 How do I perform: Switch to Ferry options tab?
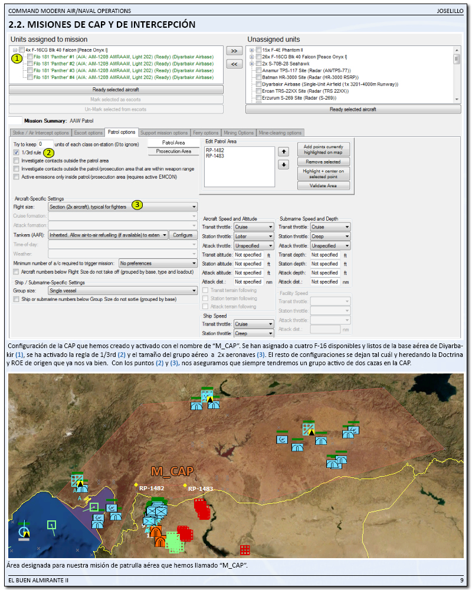pyautogui.click(x=206, y=133)
